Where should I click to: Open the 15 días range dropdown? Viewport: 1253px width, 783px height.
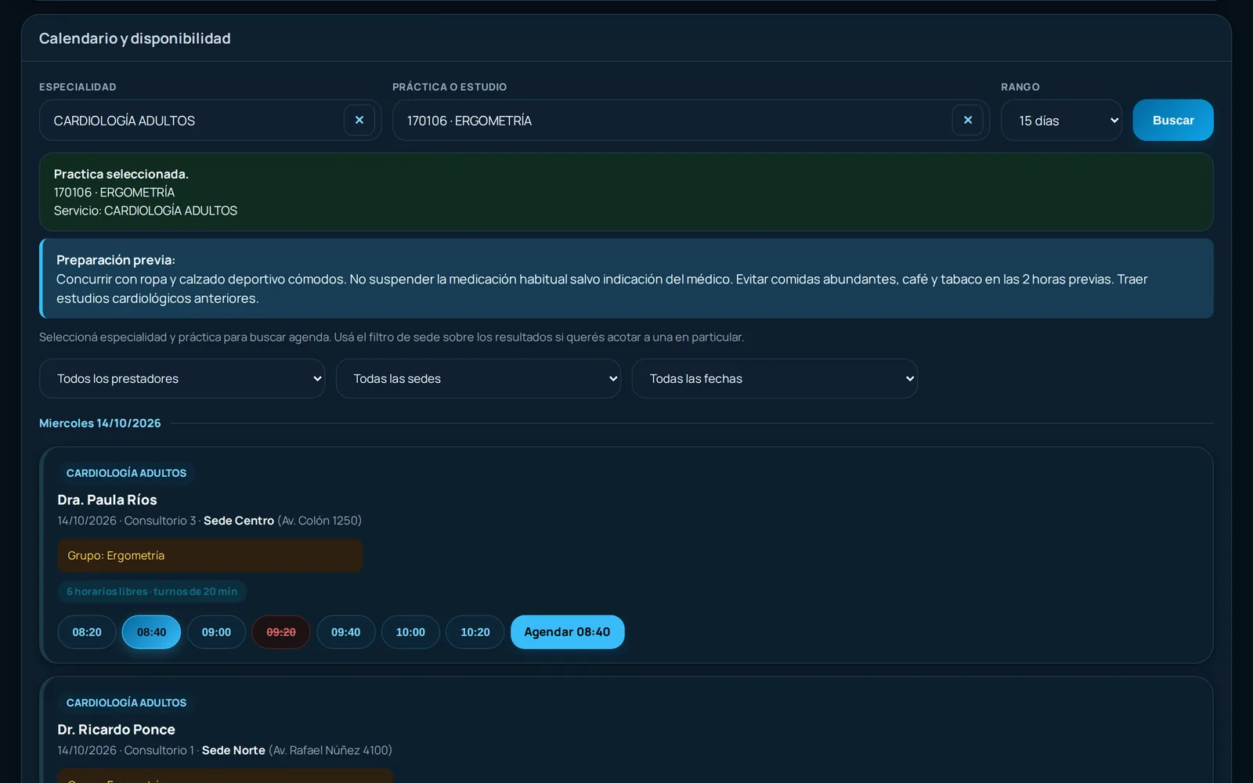coord(1061,121)
